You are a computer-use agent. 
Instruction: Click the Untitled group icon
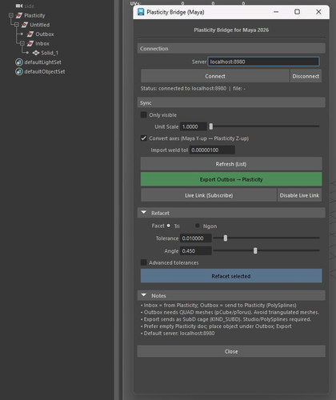pyautogui.click(x=25, y=25)
